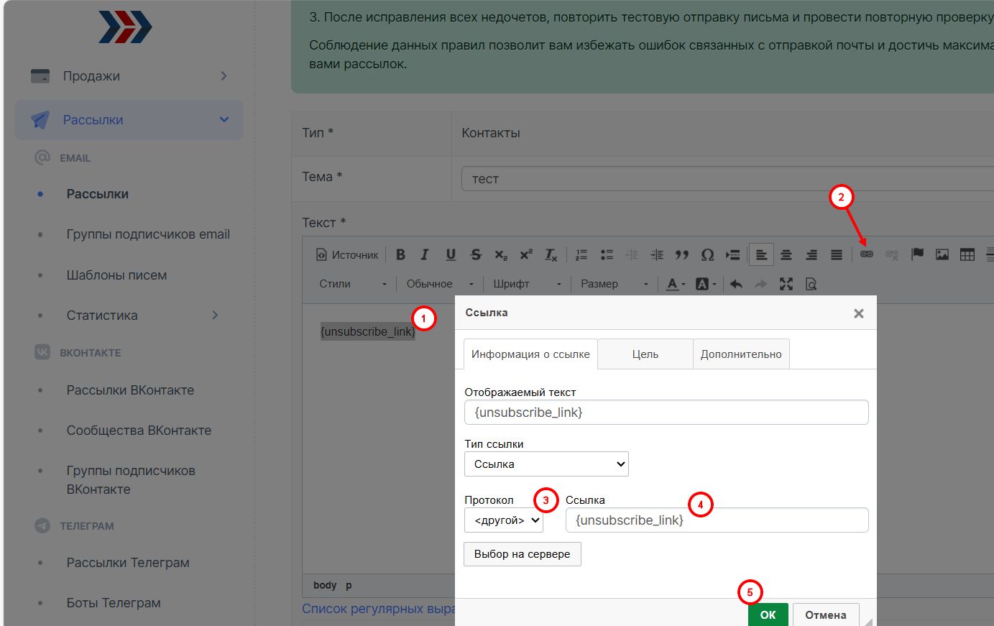Insert a table via toolbar icon
This screenshot has height=626, width=994.
(967, 254)
